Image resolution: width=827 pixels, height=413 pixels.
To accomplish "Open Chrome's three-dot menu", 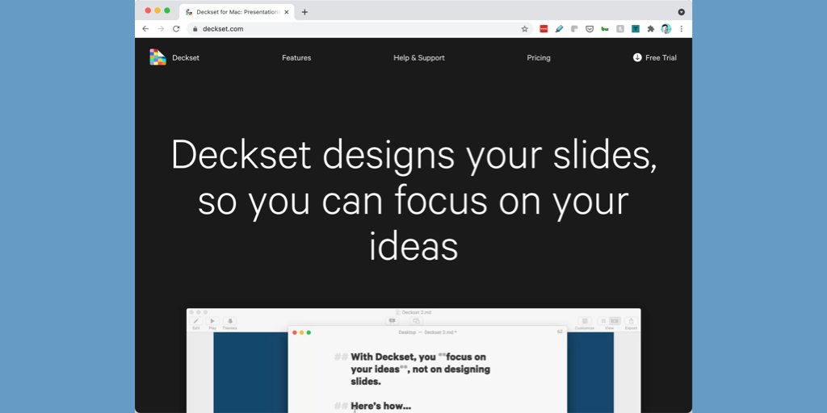I will point(681,29).
